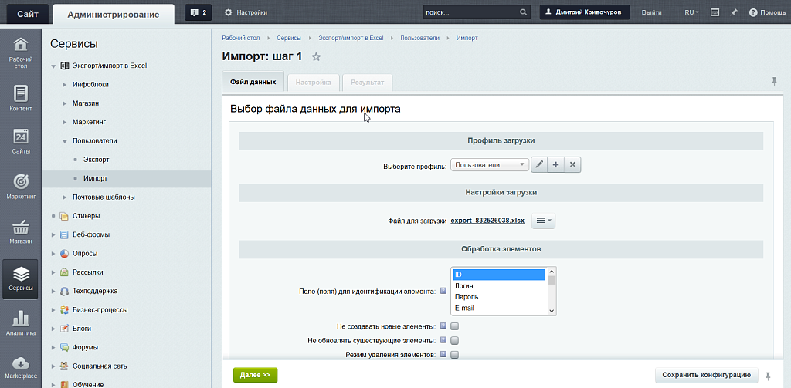Open the file upload menu dropdown button
Viewport: 791px width, 388px height.
click(544, 221)
